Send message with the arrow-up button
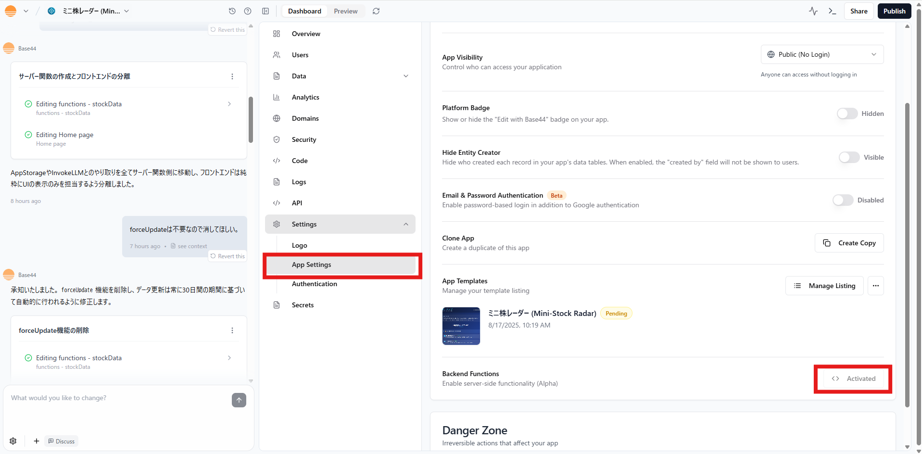 tap(239, 400)
